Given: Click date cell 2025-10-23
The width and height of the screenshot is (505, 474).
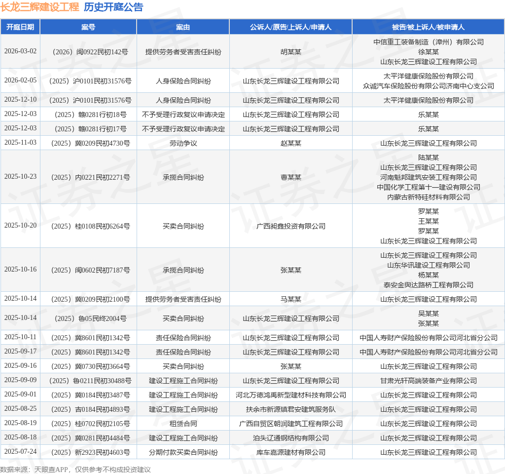Looking at the screenshot, I should click(20, 177).
